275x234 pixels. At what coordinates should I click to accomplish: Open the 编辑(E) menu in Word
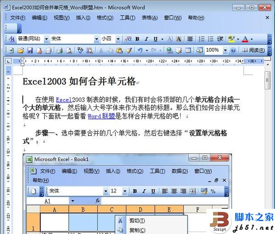(x=39, y=18)
